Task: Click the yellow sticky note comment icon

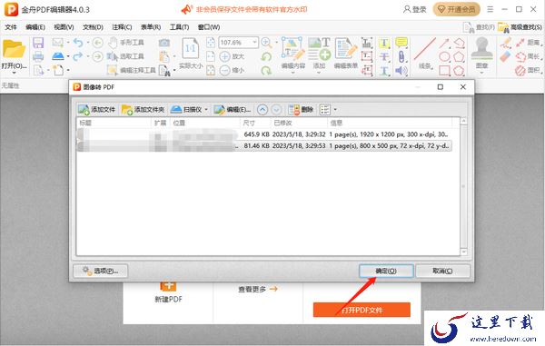Action: click(401, 43)
